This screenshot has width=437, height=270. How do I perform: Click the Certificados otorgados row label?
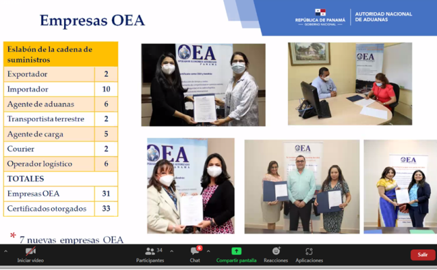pyautogui.click(x=47, y=209)
